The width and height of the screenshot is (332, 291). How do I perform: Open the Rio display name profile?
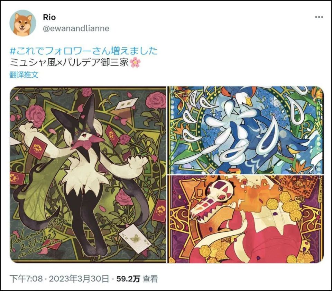click(x=49, y=17)
